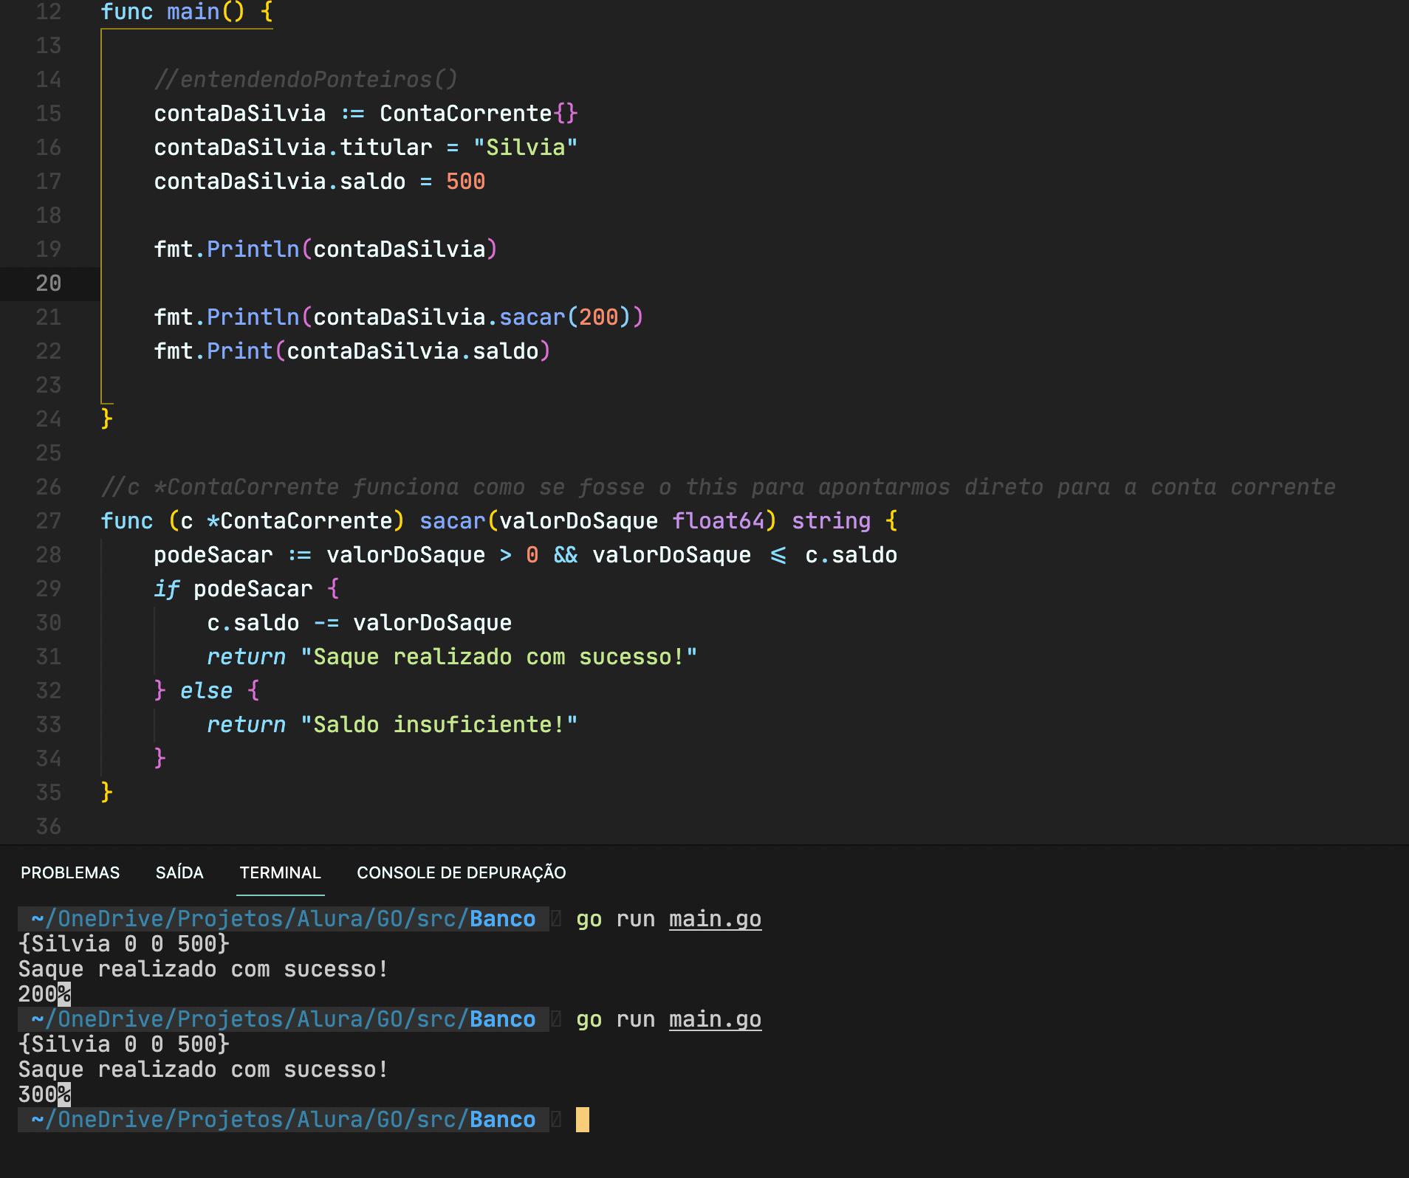The height and width of the screenshot is (1178, 1409).
Task: Open the CONSOLE DE DEPURAÇÃO tab
Action: coord(462,872)
